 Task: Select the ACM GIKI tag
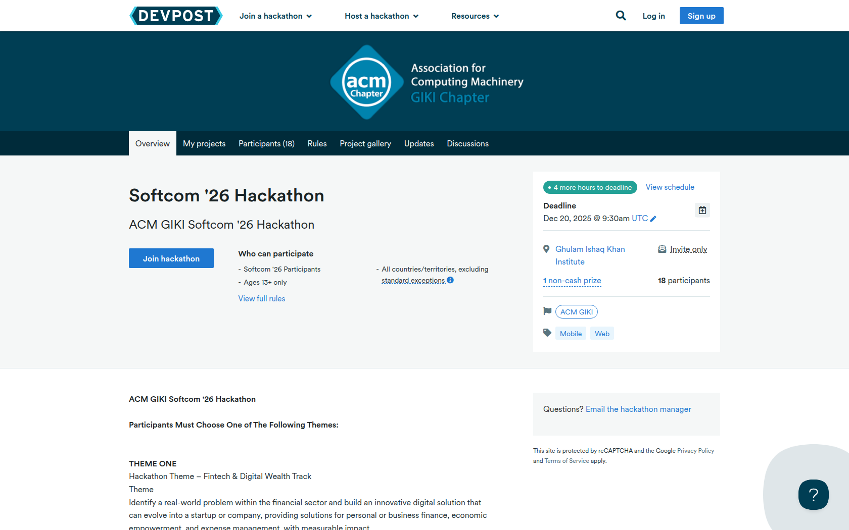576,312
